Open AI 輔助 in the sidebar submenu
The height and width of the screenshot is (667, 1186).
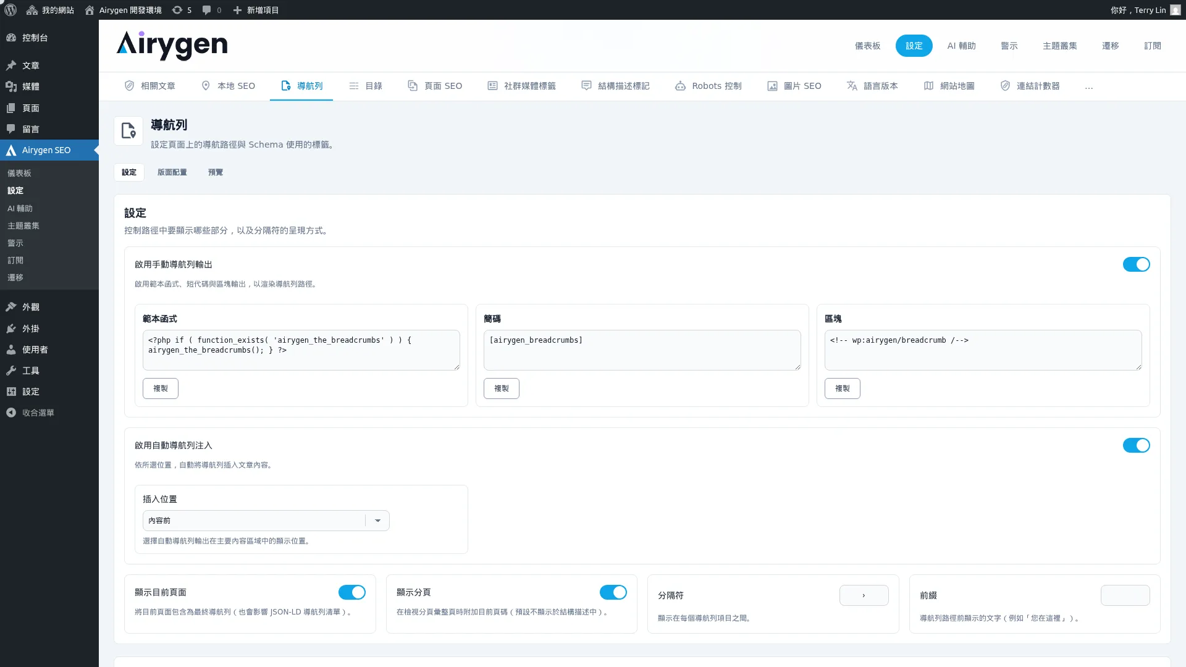20,209
